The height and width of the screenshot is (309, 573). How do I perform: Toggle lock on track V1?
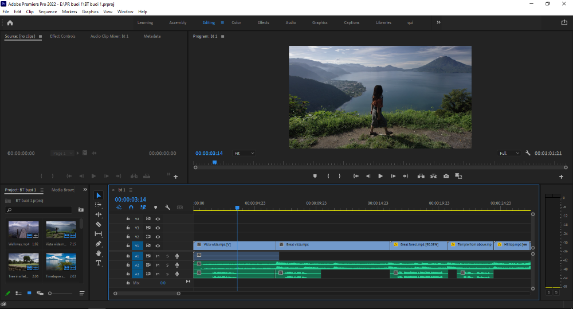128,246
